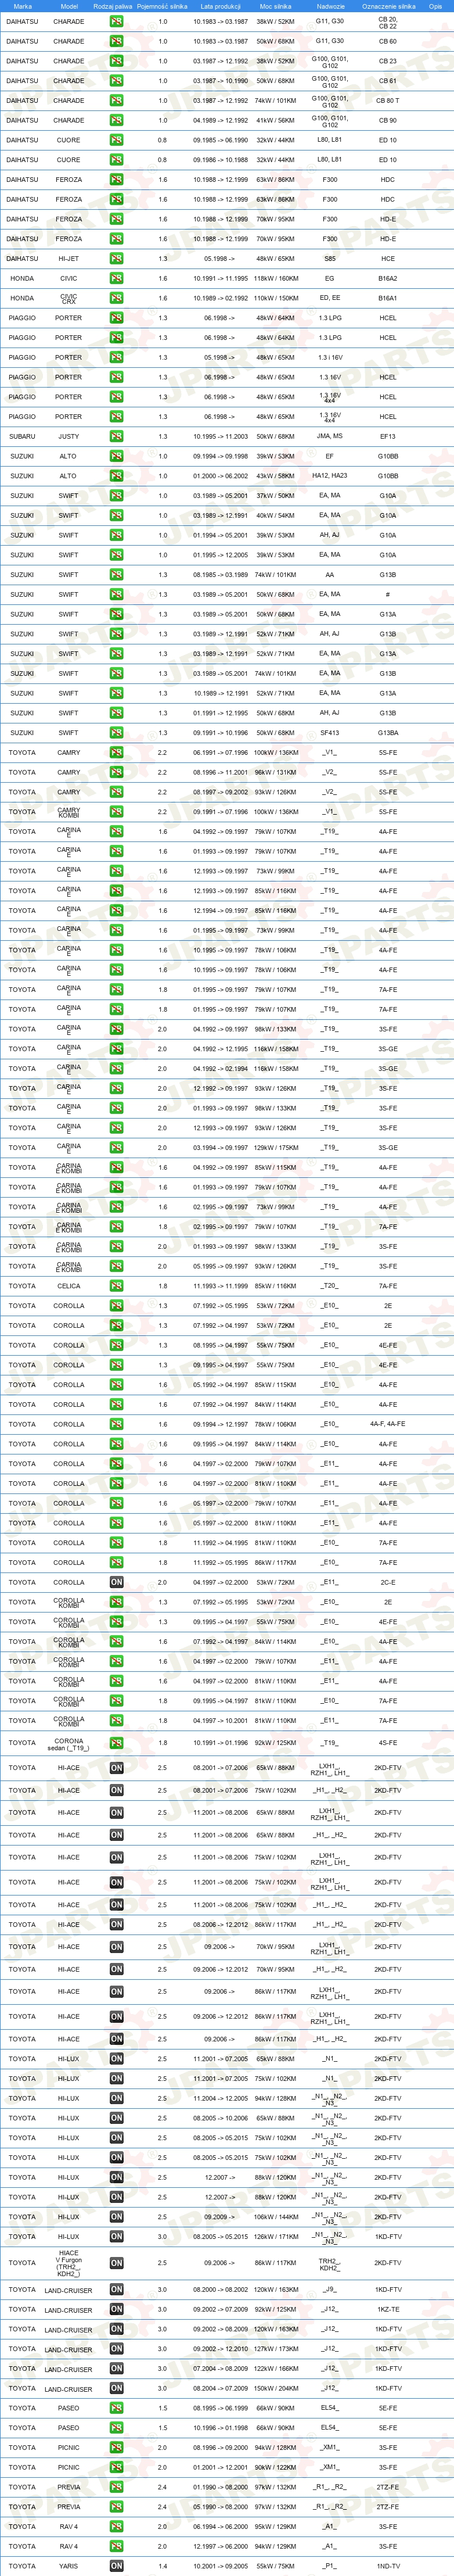Screen dimensions: 454x2576
Task: Click petrol icon in Charade CB 60 row
Action: coord(117,41)
